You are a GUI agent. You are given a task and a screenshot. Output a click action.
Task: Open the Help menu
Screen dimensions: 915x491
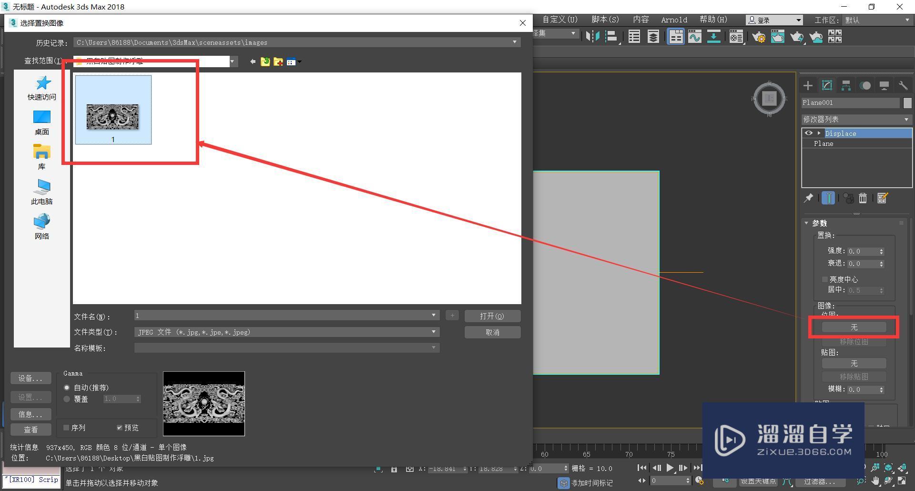pos(713,20)
